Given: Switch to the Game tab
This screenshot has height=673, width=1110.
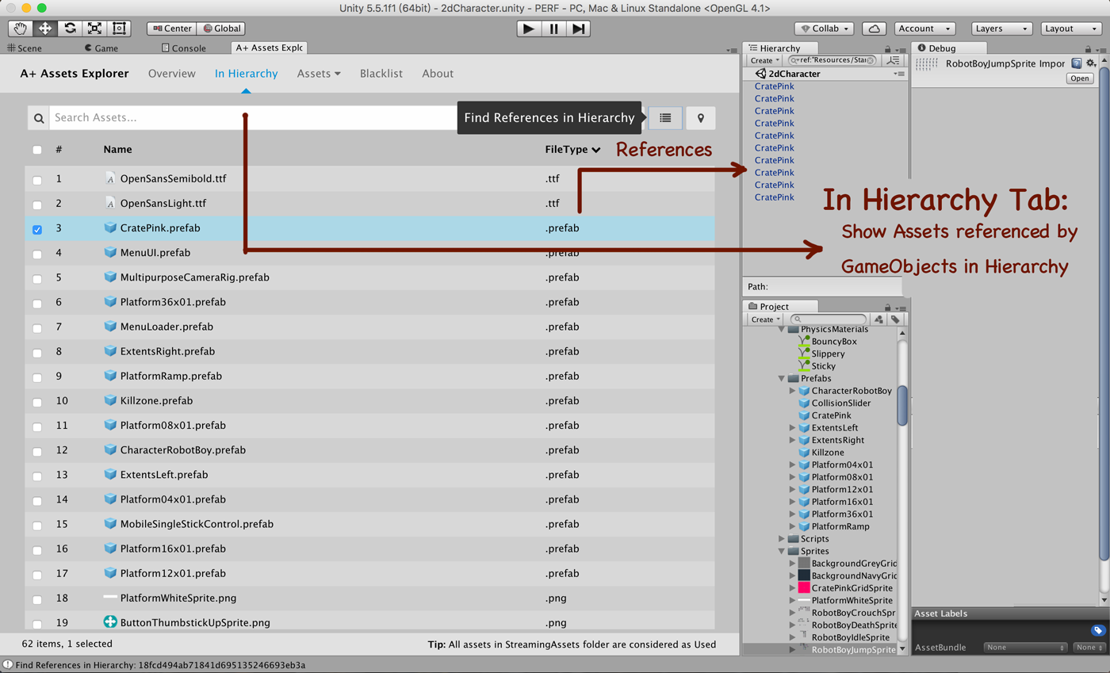Looking at the screenshot, I should (101, 48).
